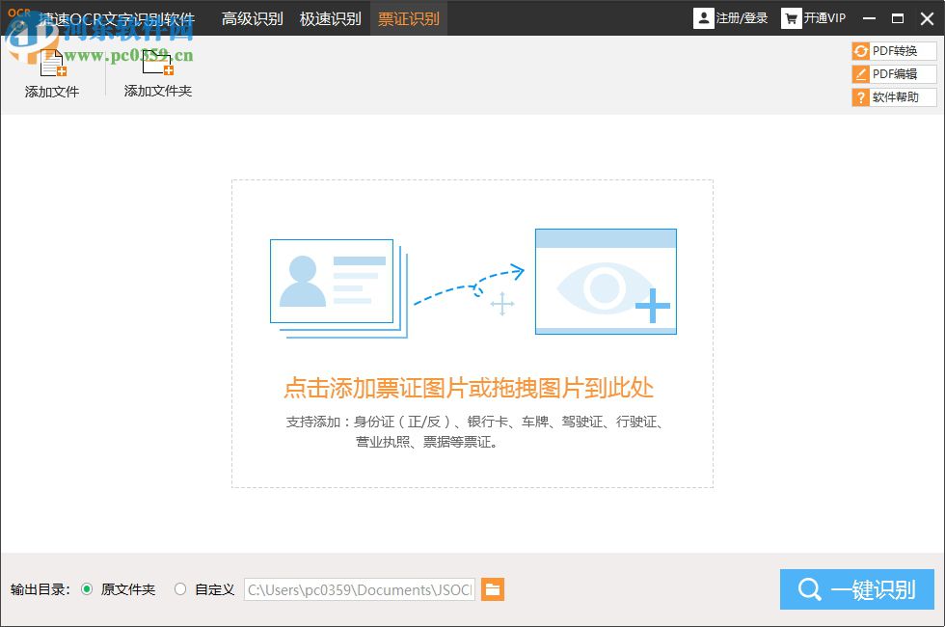Click the user icon next to 注册/登录
945x627 pixels.
(704, 17)
